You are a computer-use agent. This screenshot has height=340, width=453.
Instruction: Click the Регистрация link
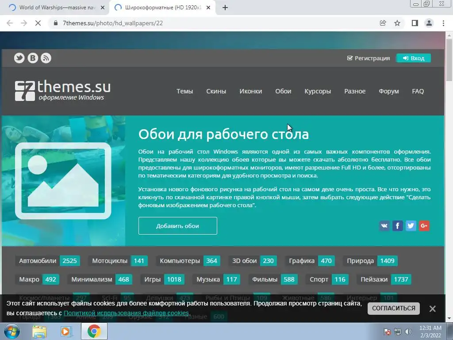coord(369,58)
